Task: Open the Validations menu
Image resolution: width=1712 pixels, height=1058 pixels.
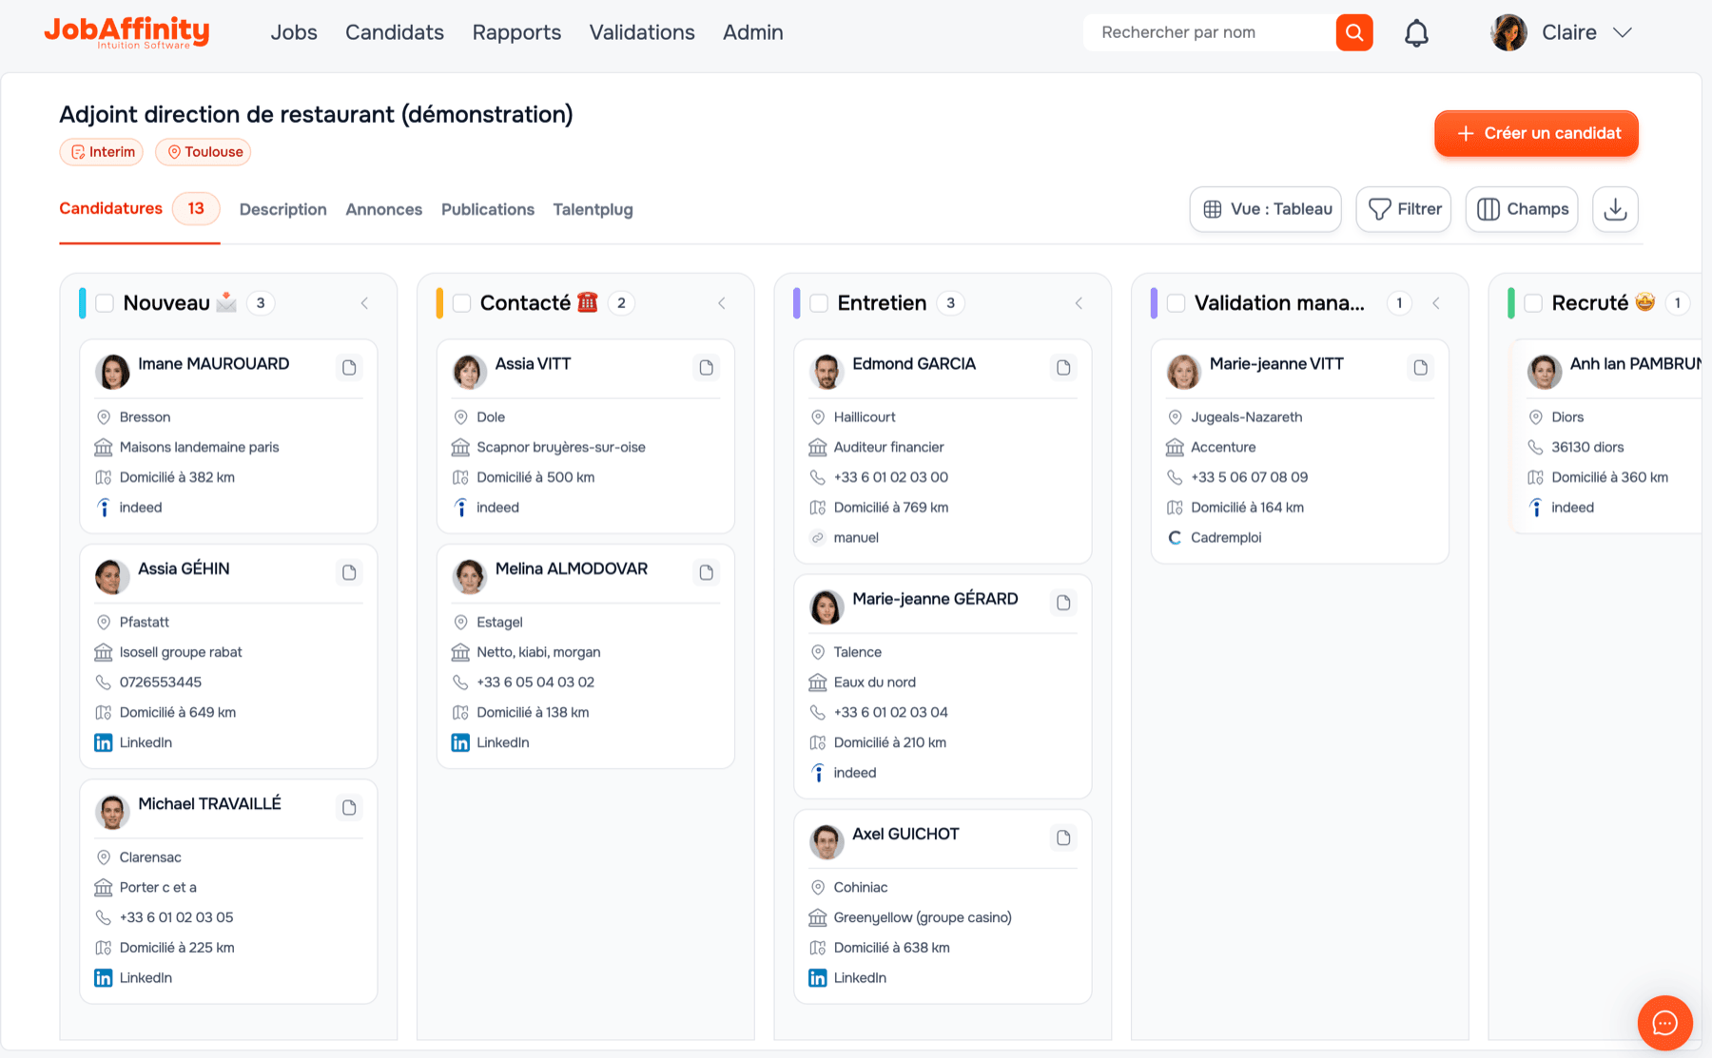Action: coord(642,32)
